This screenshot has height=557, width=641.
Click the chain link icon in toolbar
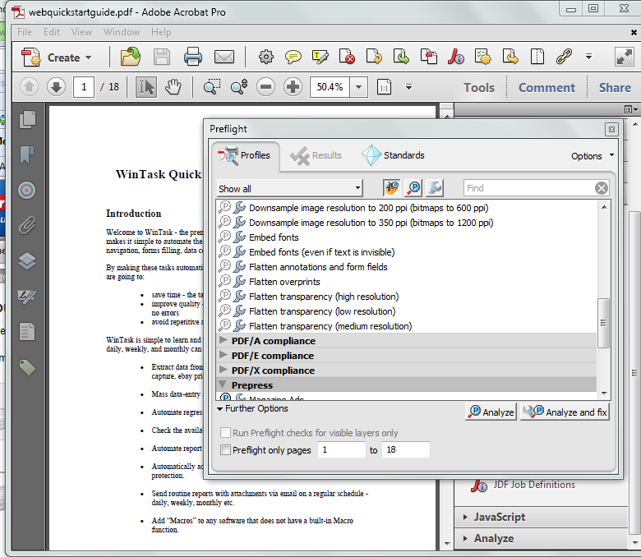click(x=564, y=57)
